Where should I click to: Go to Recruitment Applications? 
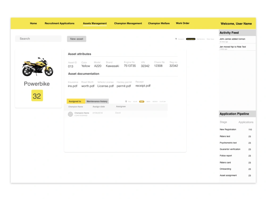pos(60,23)
